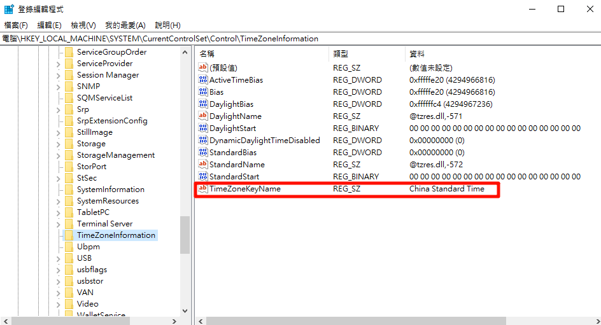Click the Registry Editor title bar icon
The image size is (601, 325).
(x=10, y=9)
